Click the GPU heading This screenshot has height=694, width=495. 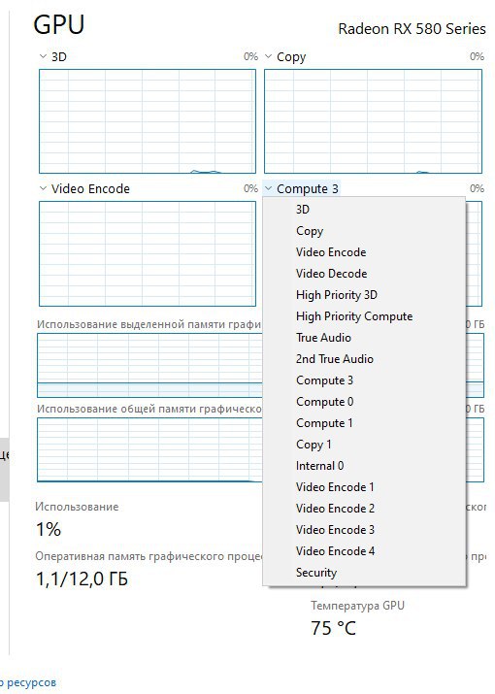[59, 25]
